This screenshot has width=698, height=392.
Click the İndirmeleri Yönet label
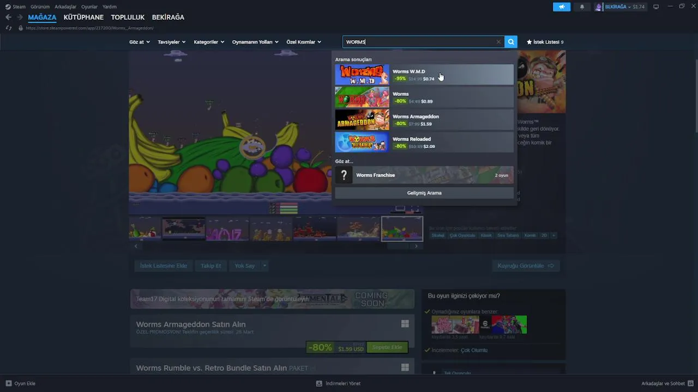tap(343, 383)
